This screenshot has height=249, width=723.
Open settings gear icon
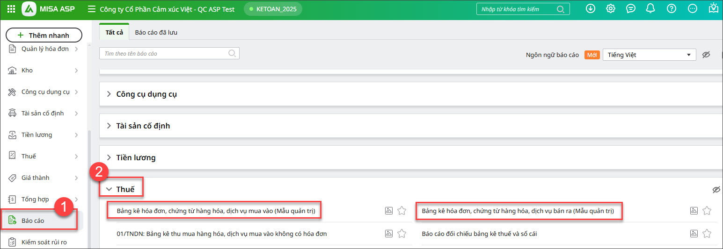(611, 9)
